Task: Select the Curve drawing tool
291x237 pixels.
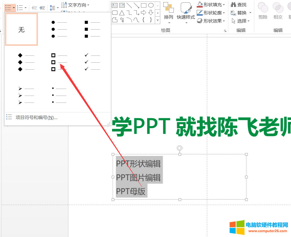Action: pos(136,19)
